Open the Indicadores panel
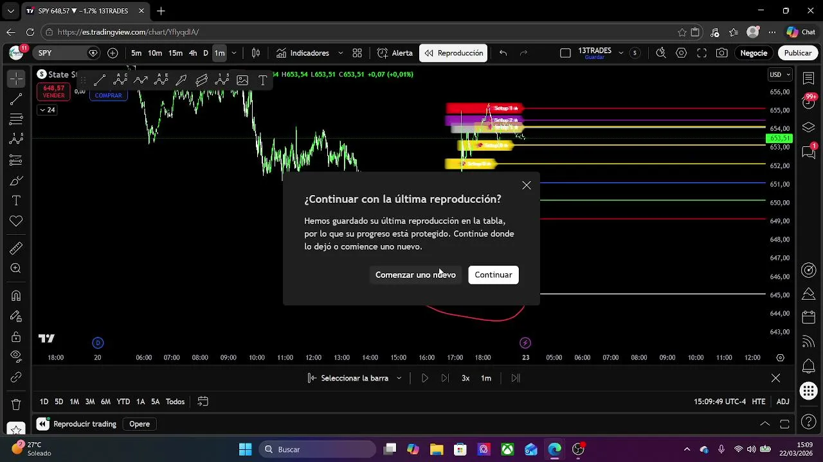 [303, 53]
